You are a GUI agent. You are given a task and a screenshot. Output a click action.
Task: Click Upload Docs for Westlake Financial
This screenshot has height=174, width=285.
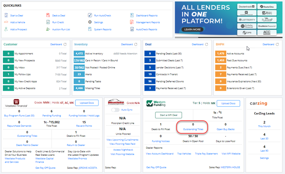(x=87, y=103)
